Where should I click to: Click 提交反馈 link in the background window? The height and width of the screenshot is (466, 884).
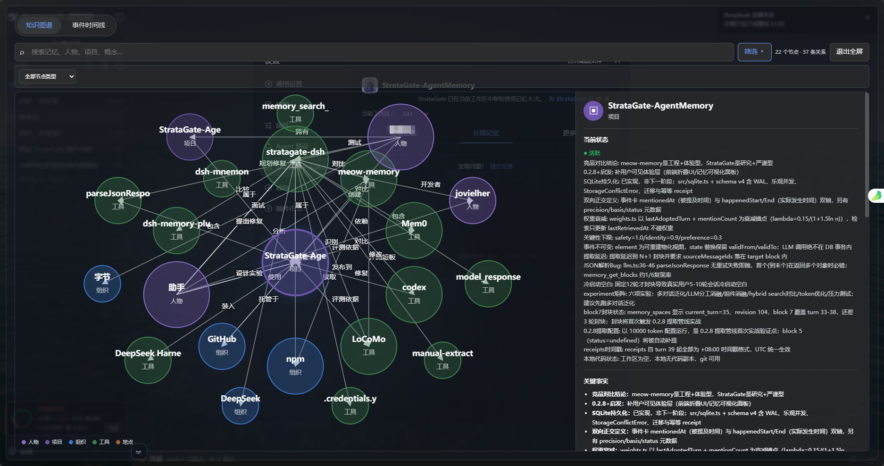click(x=501, y=166)
